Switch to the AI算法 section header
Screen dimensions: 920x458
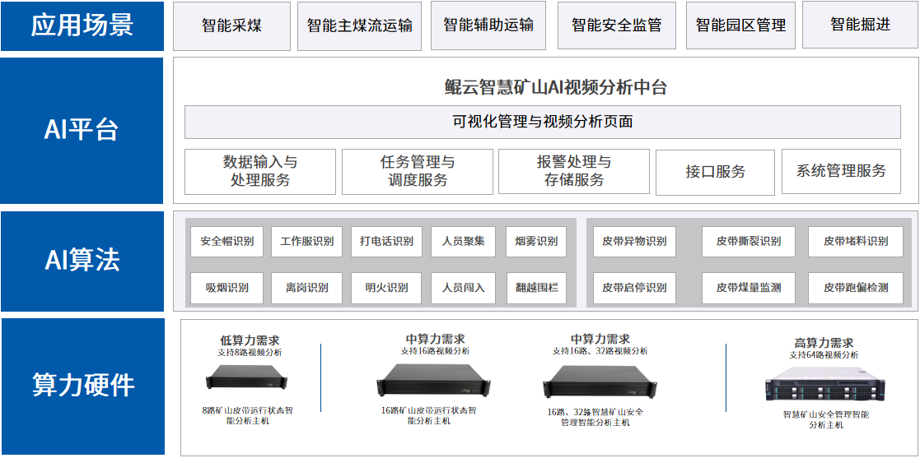pyautogui.click(x=82, y=261)
